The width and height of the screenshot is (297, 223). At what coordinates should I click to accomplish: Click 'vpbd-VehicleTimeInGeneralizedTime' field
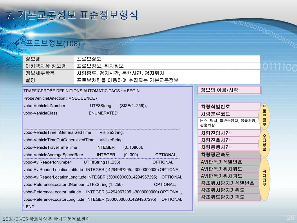click(57, 132)
